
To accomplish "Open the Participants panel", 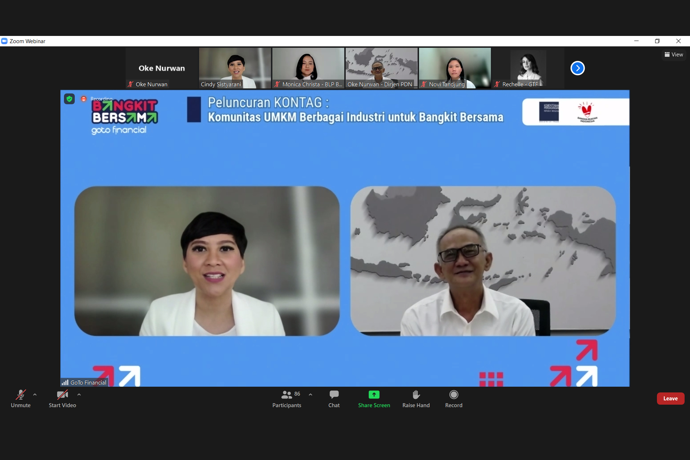I will tap(286, 399).
